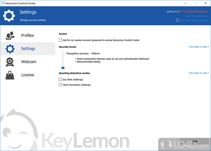Click the Webcam camera icon in sidebar

tap(10, 62)
